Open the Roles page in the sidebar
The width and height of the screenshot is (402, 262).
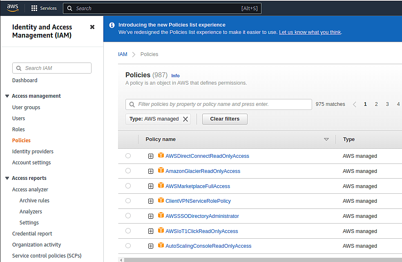[x=18, y=129]
